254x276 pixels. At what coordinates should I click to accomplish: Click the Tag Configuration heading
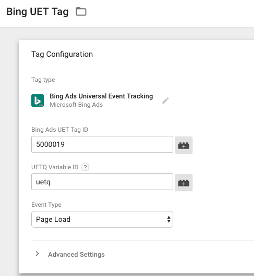click(62, 54)
